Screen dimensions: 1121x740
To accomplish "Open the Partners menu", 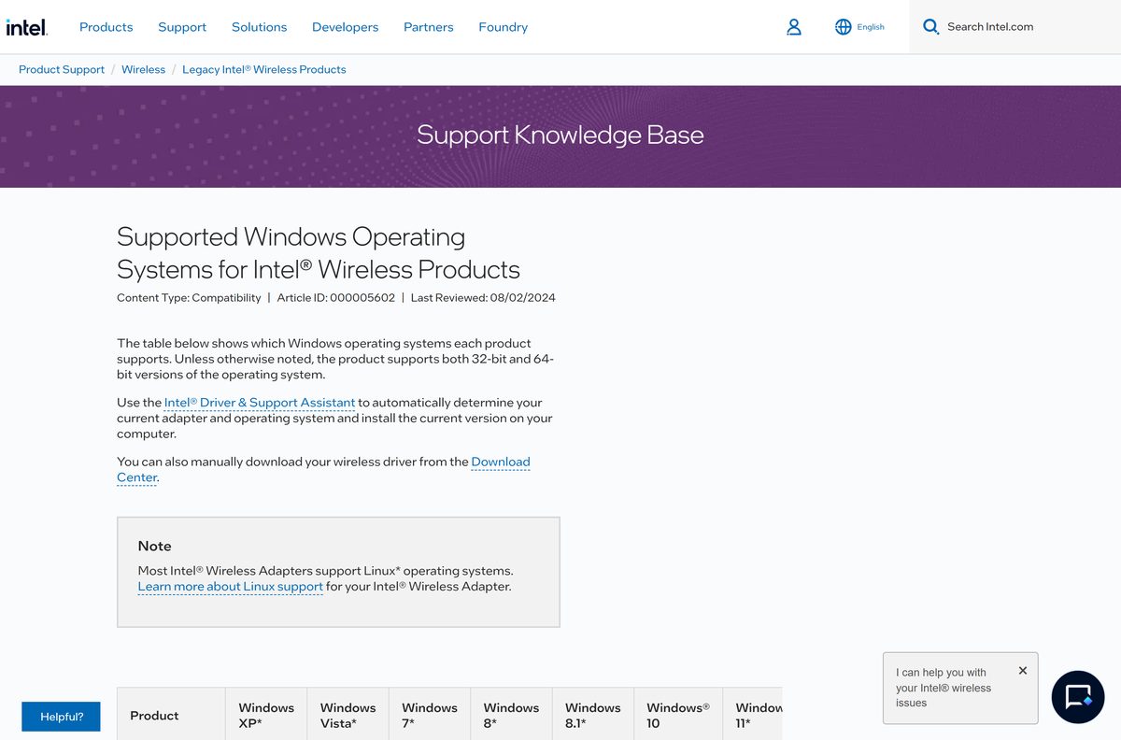I will 429,27.
